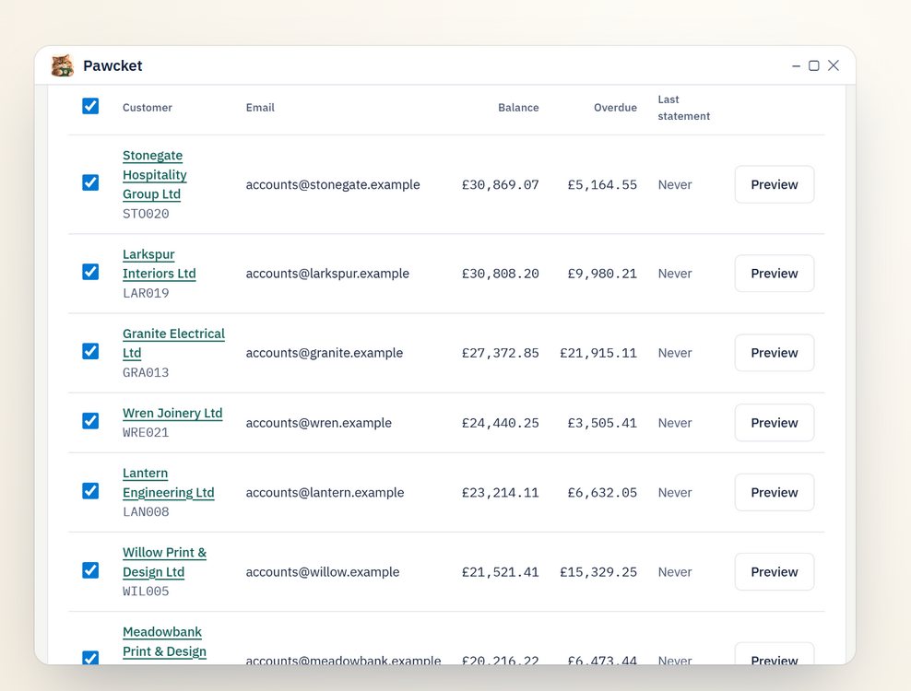Click customer code LAR019
This screenshot has height=691, width=911.
click(146, 293)
